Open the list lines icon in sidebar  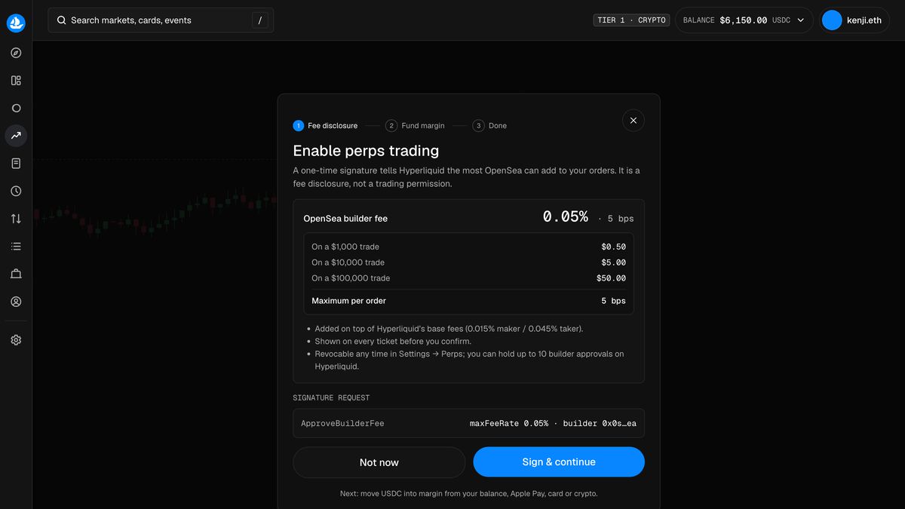(16, 247)
